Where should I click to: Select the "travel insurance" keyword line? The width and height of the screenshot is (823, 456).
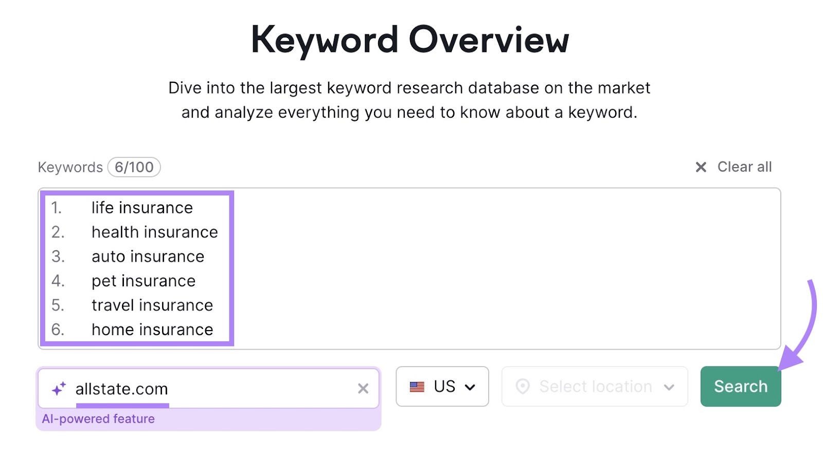[152, 305]
